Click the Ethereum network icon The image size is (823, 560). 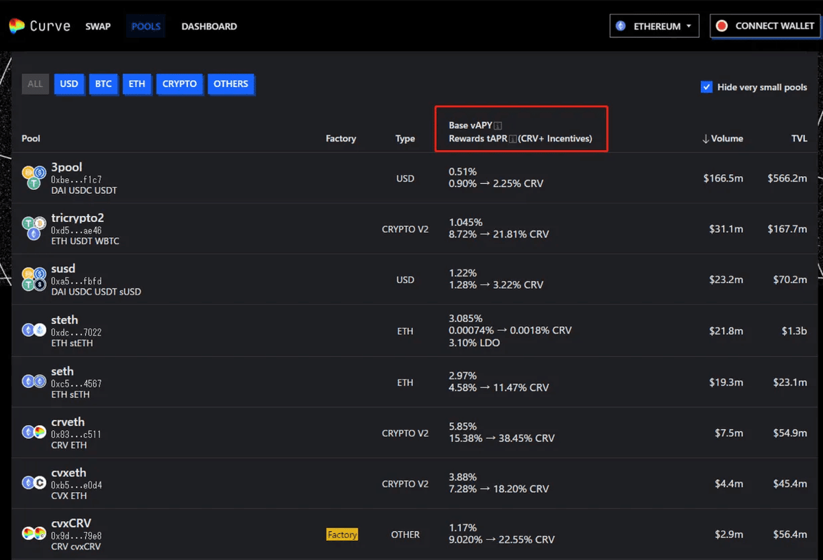click(x=621, y=26)
